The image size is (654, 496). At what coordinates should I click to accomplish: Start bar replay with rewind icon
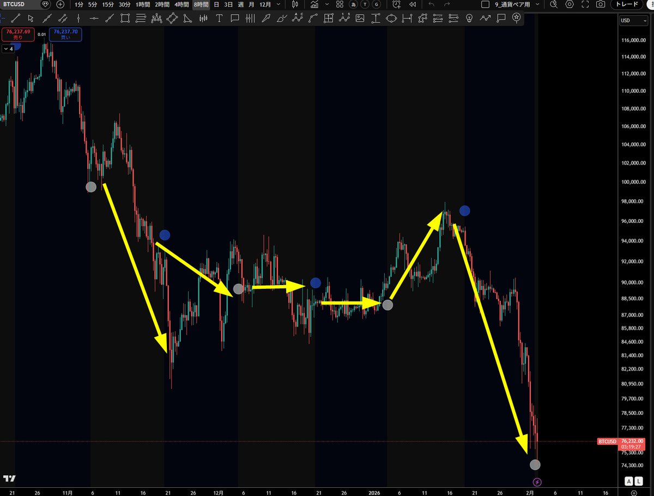[x=413, y=4]
